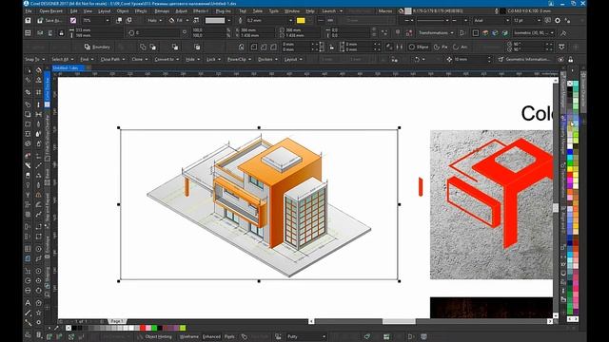
Task: Click the lock ratio padlock icon
Action: (61, 33)
